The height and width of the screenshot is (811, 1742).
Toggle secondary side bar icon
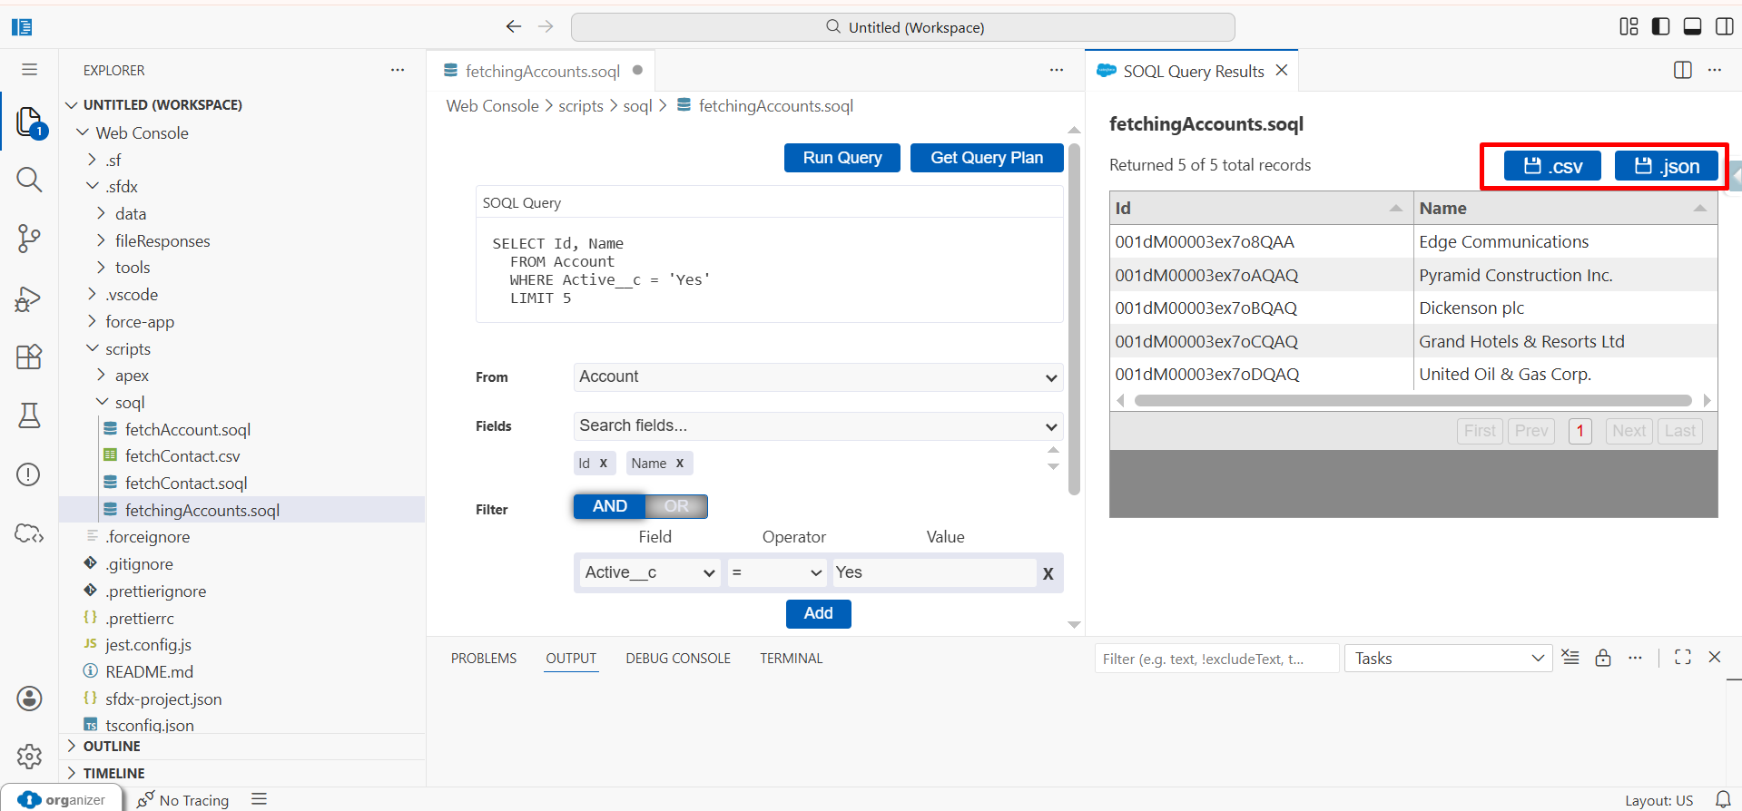click(1724, 26)
